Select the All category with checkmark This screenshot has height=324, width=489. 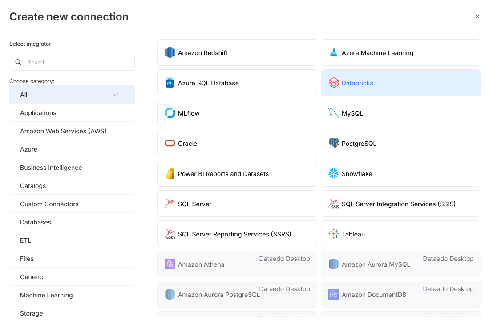tap(72, 95)
